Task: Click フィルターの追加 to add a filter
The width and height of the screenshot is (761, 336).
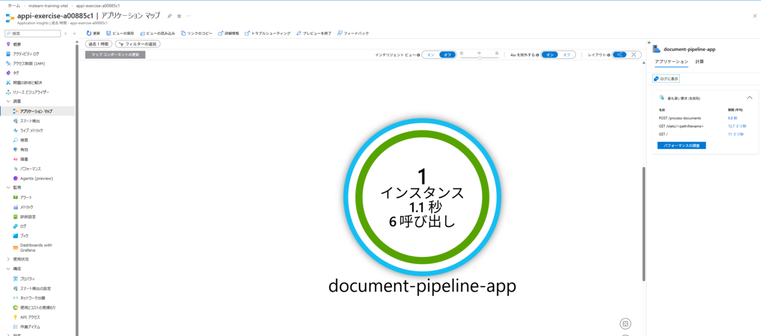Action: [138, 44]
